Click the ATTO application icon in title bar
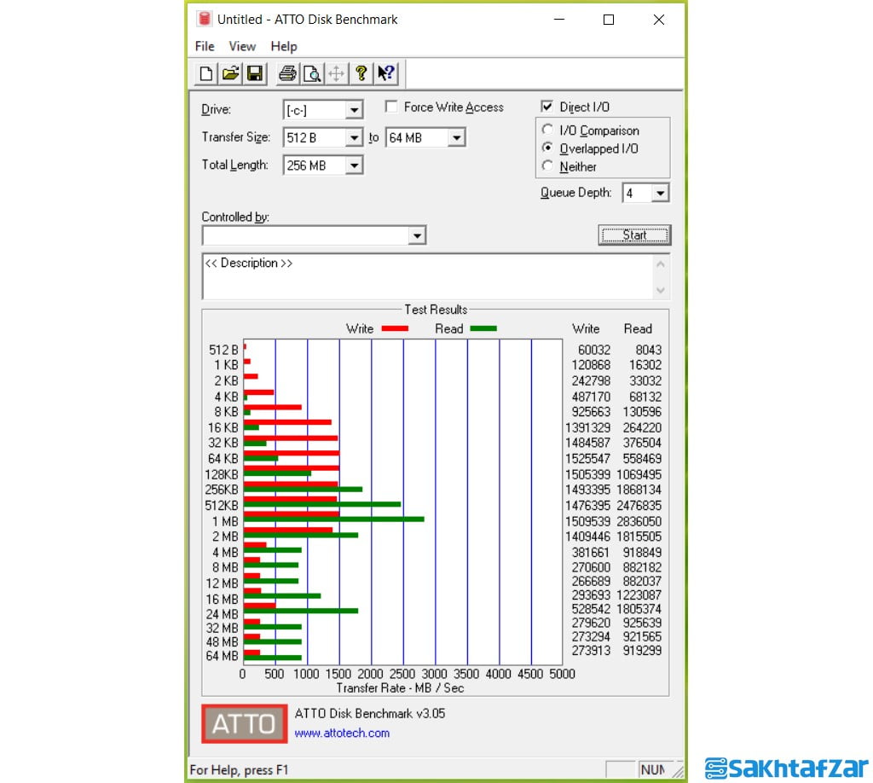 [x=202, y=19]
